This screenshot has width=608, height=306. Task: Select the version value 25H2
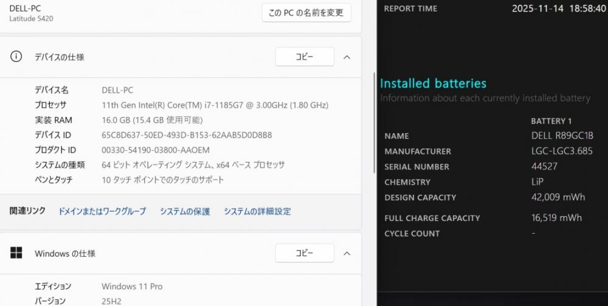click(x=111, y=301)
